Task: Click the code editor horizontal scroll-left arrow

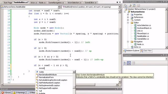Action: (x=2, y=84)
